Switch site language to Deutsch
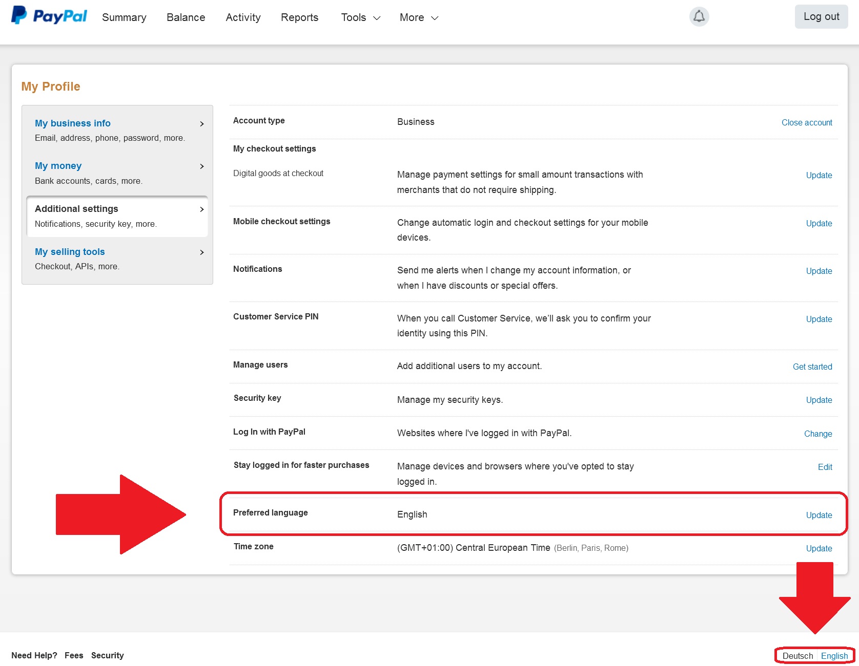This screenshot has height=666, width=859. click(x=797, y=656)
